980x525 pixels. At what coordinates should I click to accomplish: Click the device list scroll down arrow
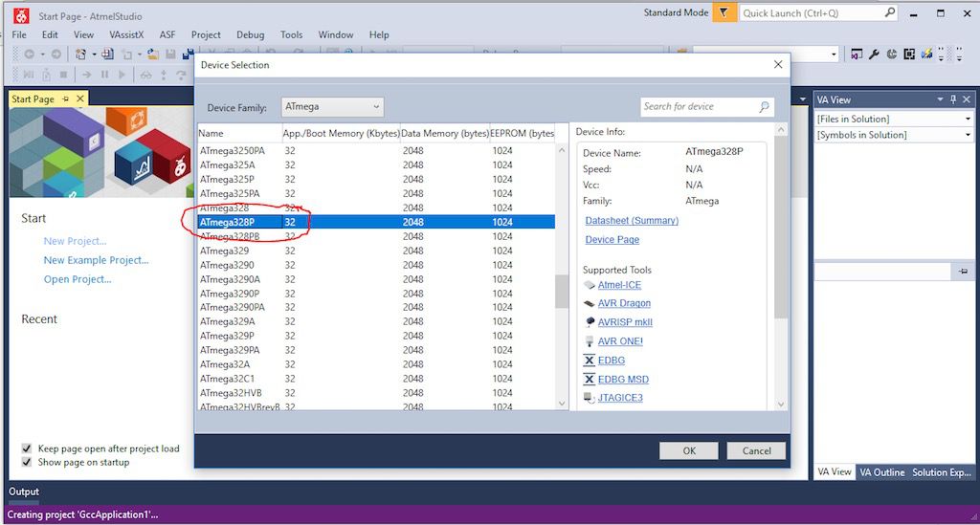(561, 404)
